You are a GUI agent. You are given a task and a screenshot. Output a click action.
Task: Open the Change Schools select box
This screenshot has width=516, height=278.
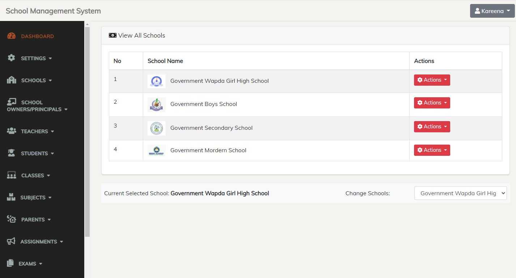460,193
